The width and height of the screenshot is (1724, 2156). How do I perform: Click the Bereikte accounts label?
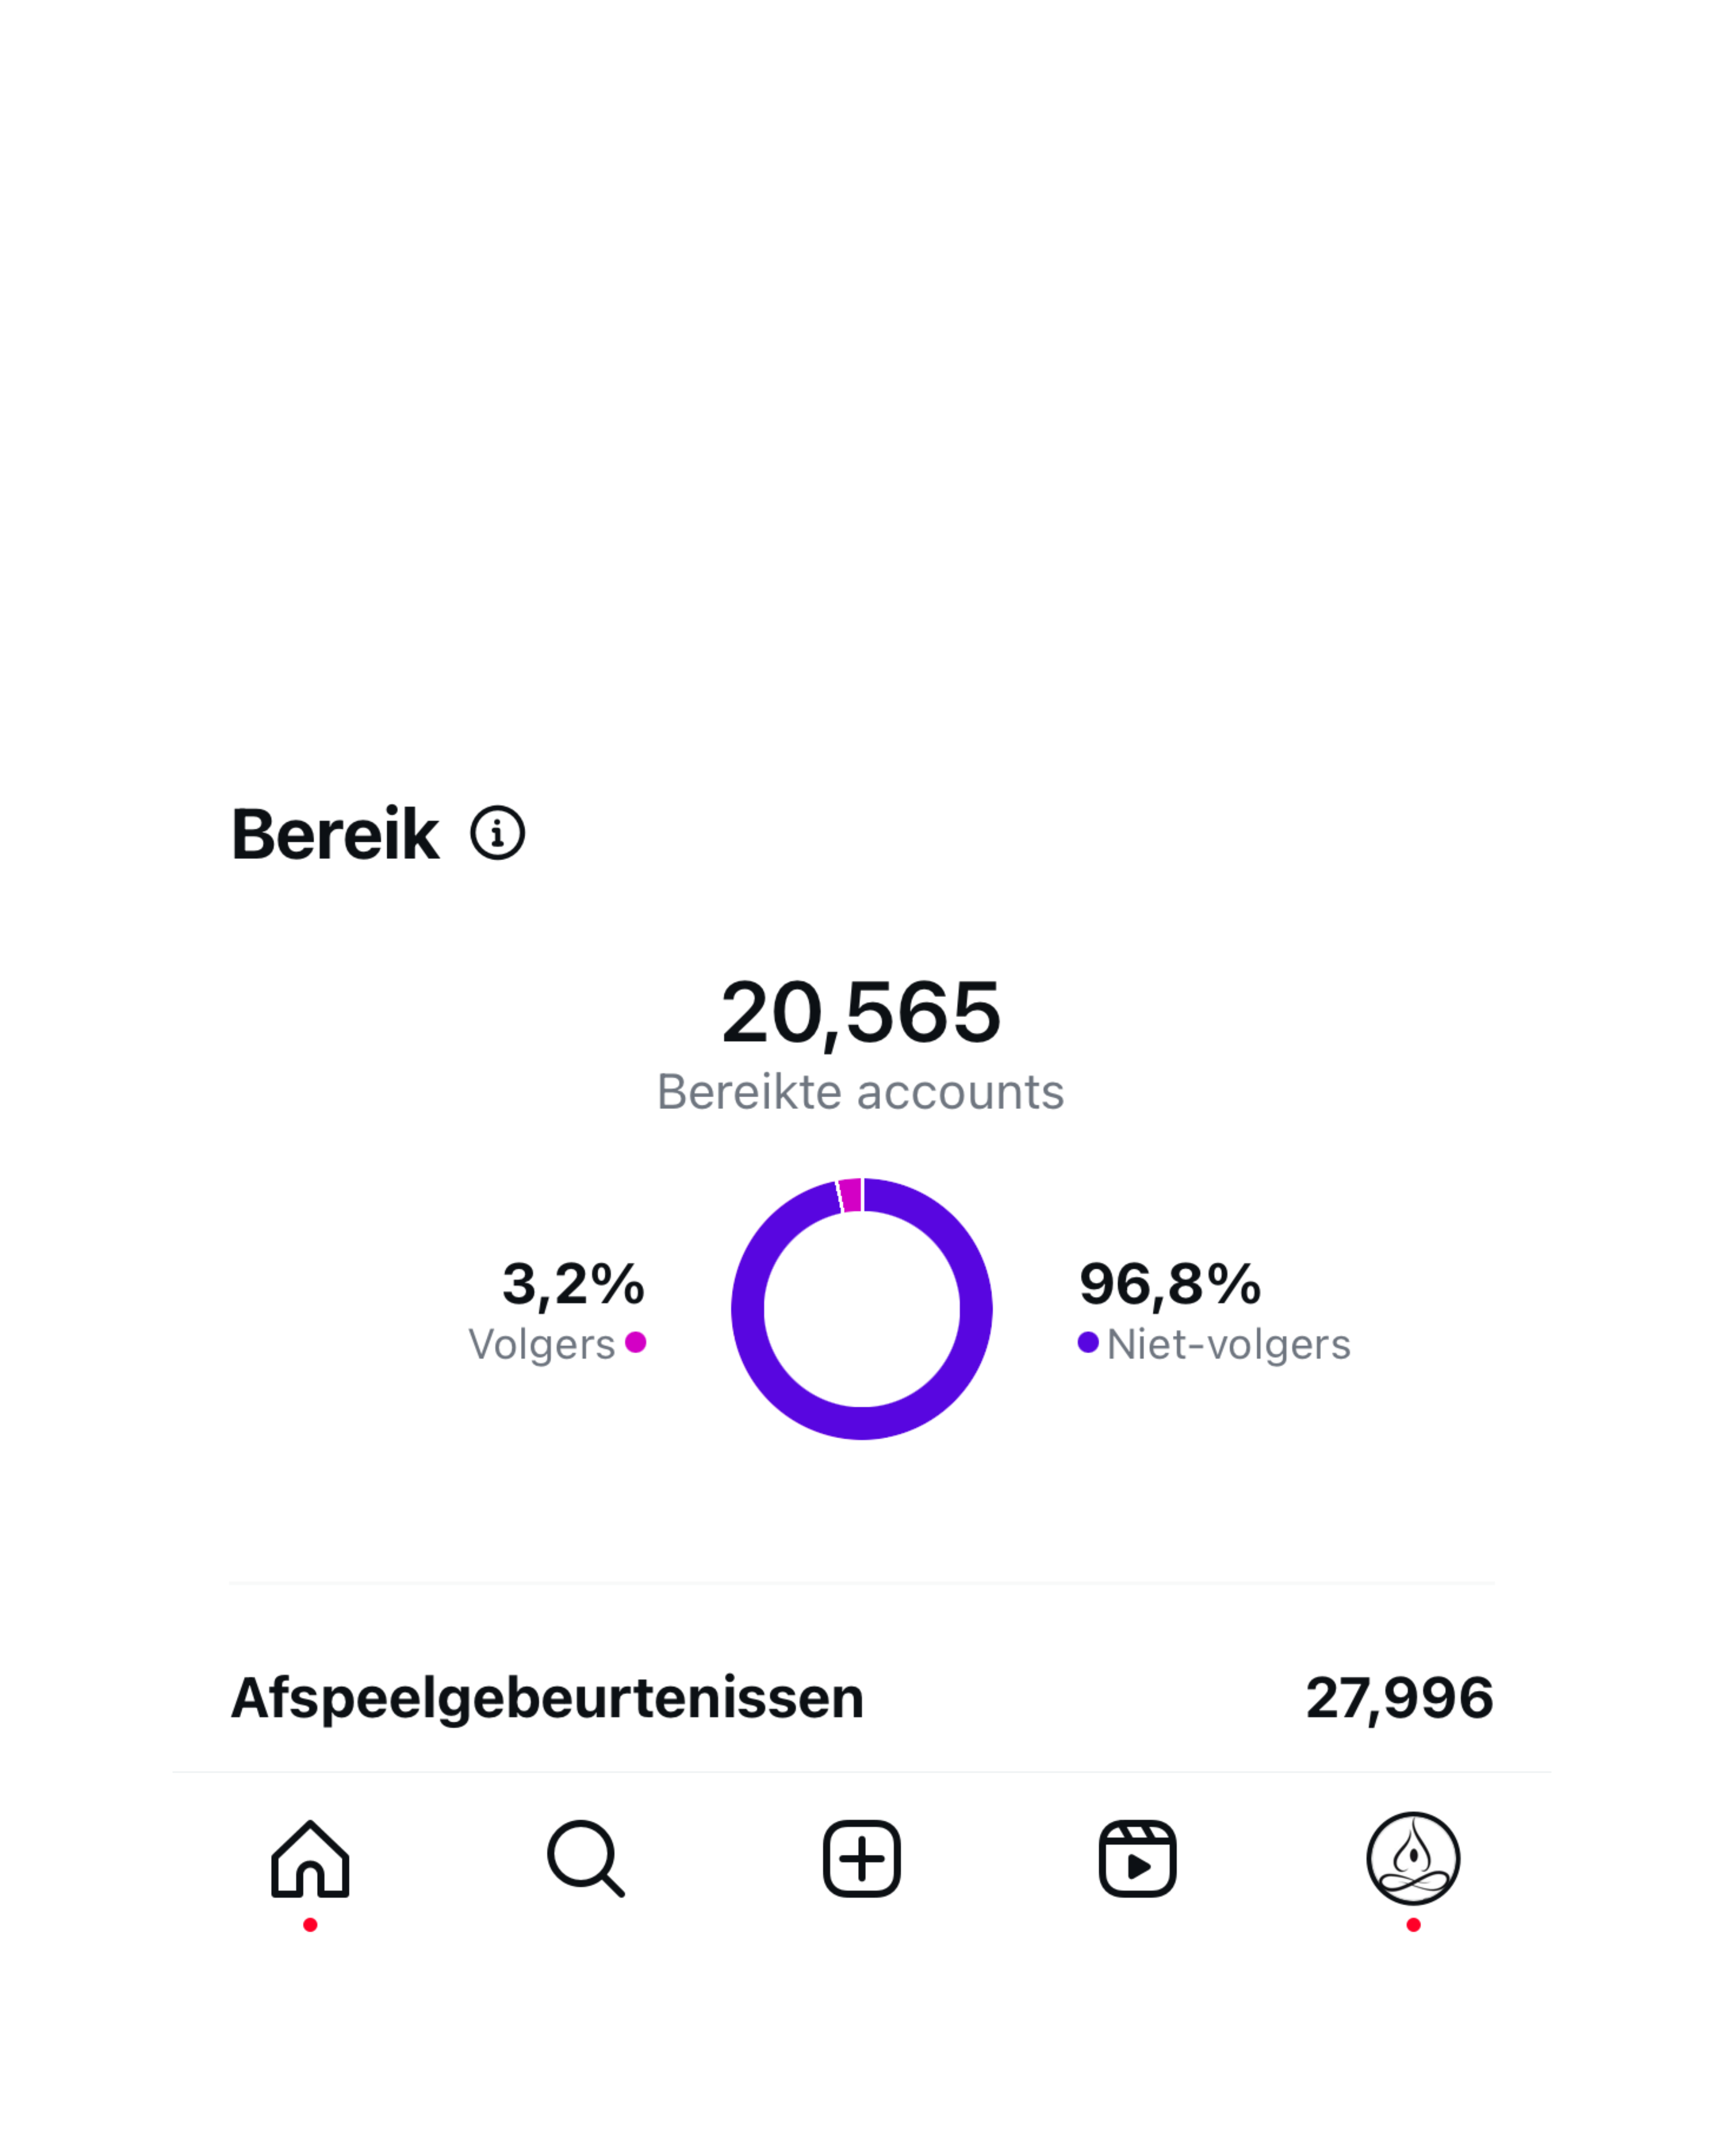pyautogui.click(x=861, y=1092)
